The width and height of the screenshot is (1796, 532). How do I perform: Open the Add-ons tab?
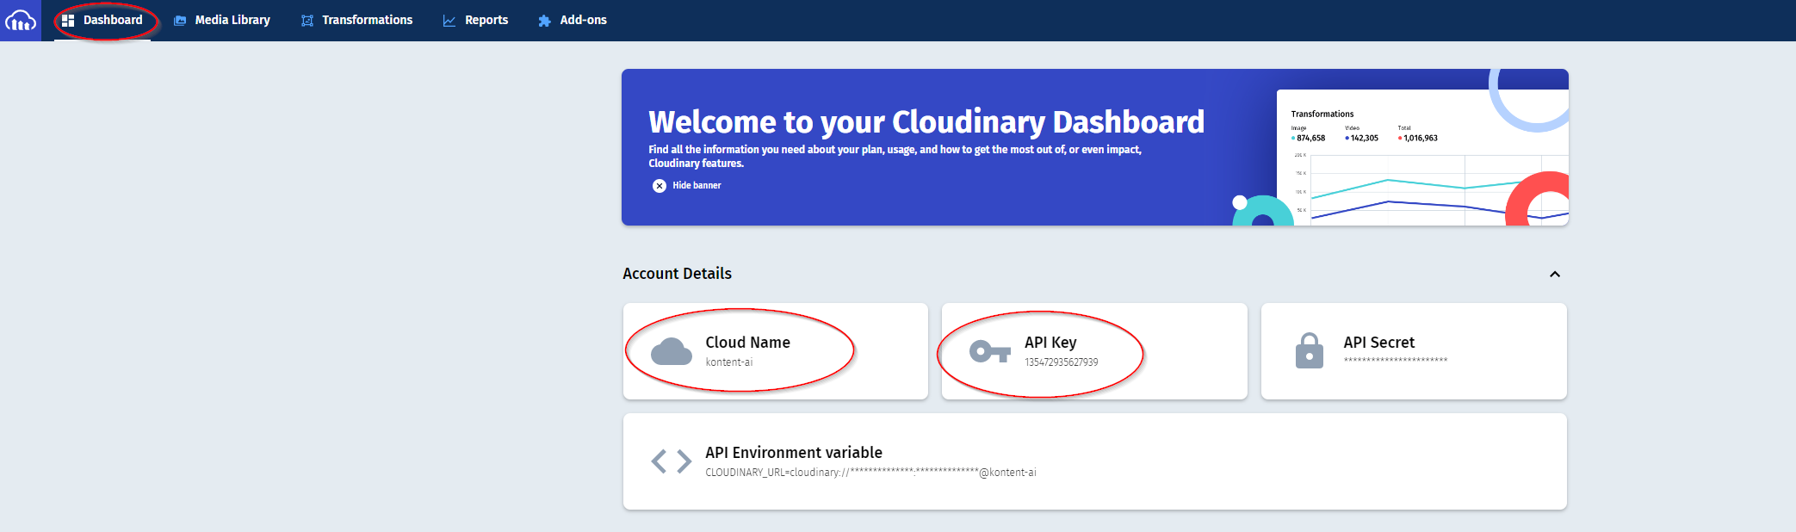click(x=573, y=20)
